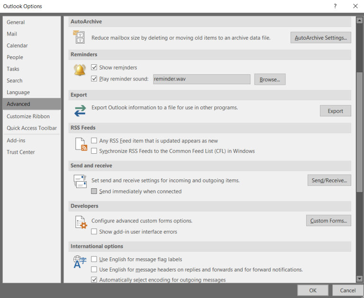This screenshot has height=298, width=364.
Task: Switch to the Mail category
Action: pyautogui.click(x=32, y=34)
